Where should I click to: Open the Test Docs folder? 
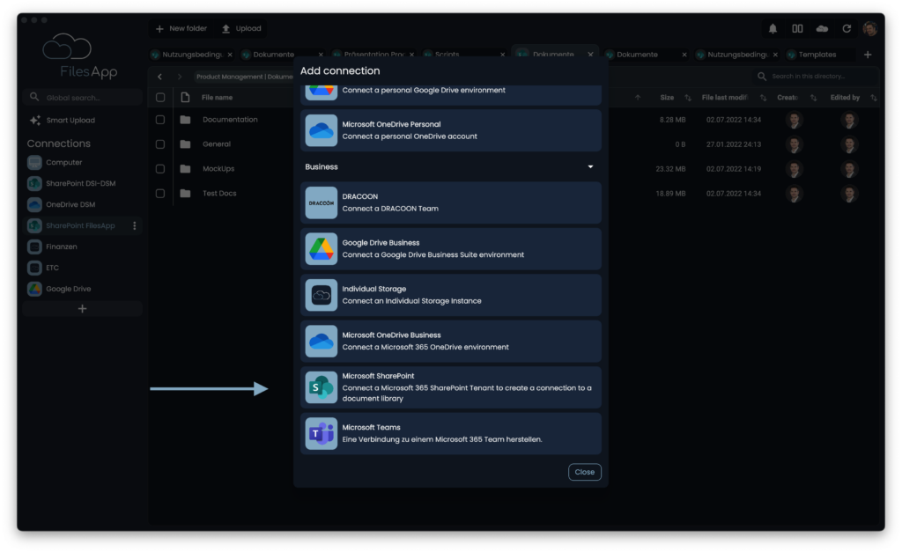pyautogui.click(x=219, y=194)
